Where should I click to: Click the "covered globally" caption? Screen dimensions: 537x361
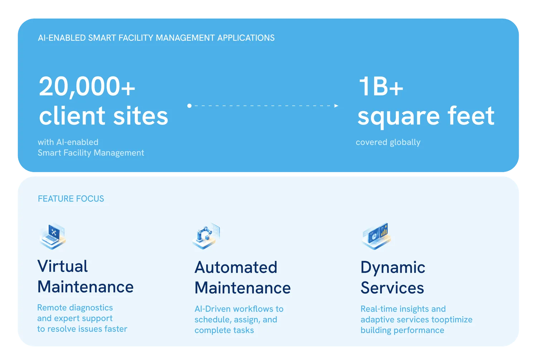(x=388, y=142)
